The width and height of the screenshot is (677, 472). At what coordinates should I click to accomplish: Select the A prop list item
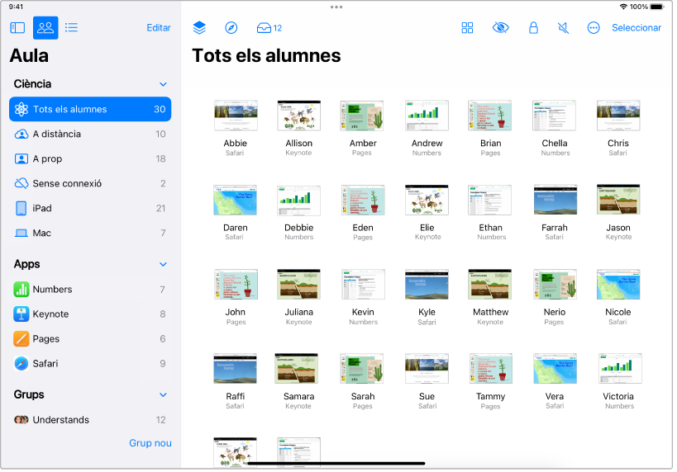pyautogui.click(x=90, y=159)
